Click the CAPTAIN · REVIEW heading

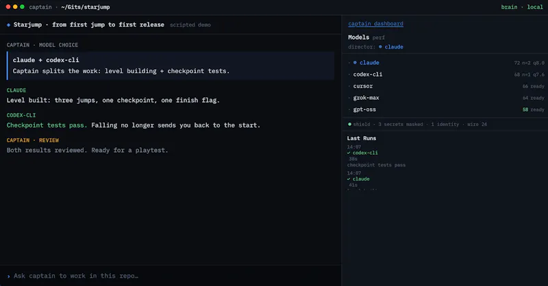pos(33,140)
